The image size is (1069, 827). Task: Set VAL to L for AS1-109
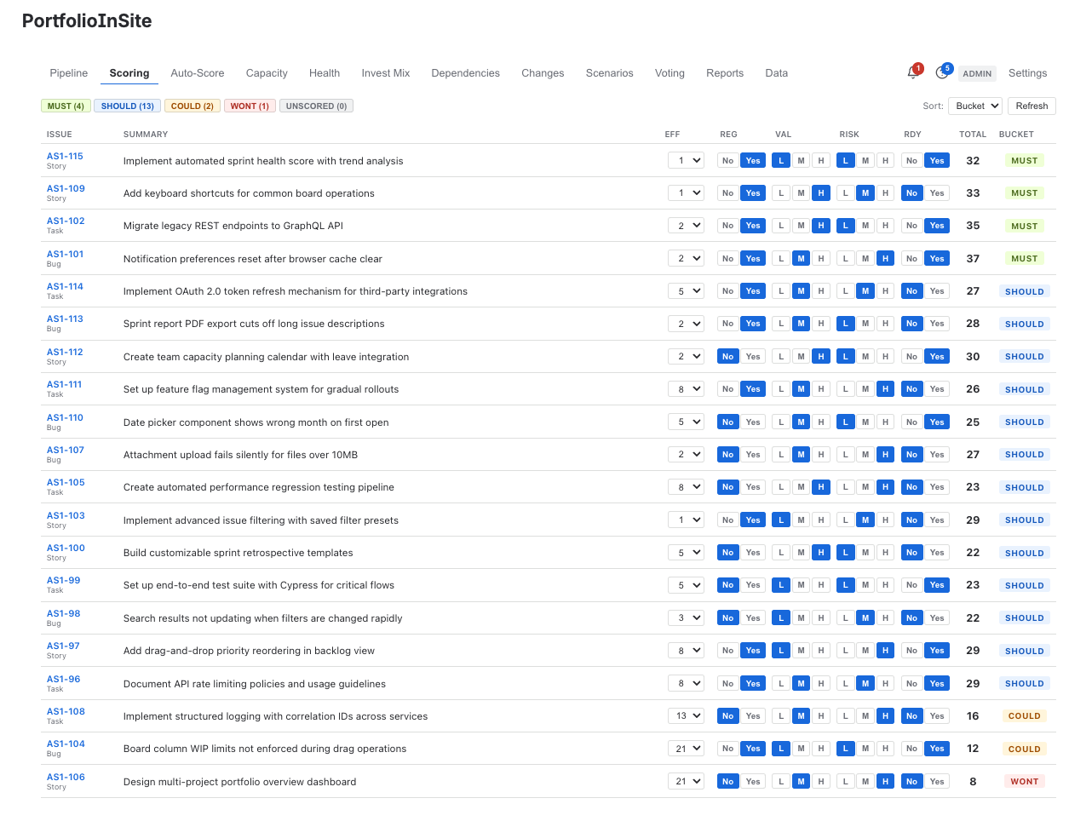pyautogui.click(x=780, y=192)
